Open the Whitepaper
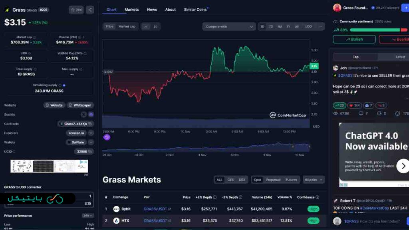 (x=79, y=105)
